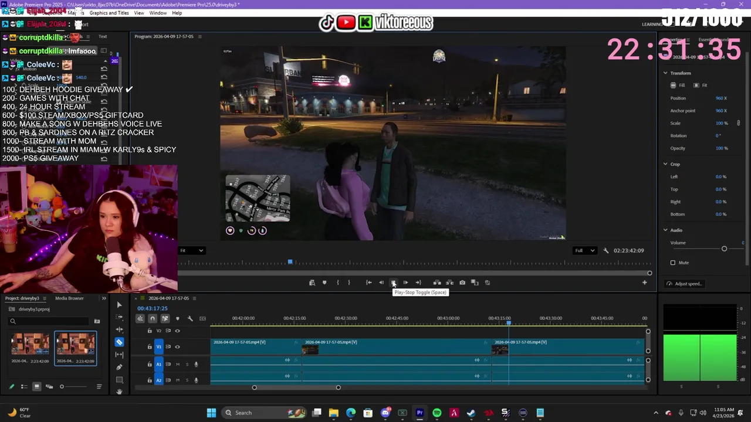Adjust Project panel thumbnail size slider
This screenshot has width=751, height=422.
[x=62, y=387]
